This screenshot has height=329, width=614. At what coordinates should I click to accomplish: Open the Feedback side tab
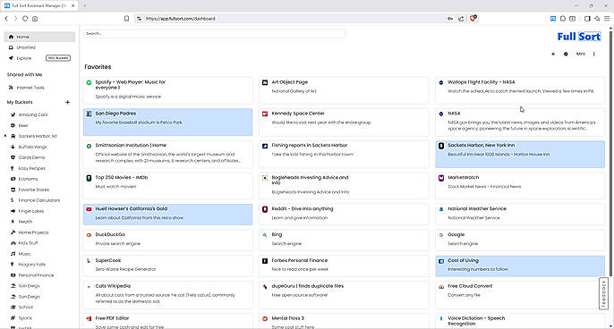[x=603, y=294]
